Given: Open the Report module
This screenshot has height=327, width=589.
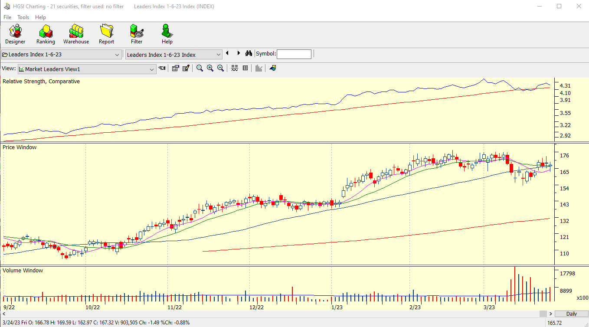Looking at the screenshot, I should point(106,34).
